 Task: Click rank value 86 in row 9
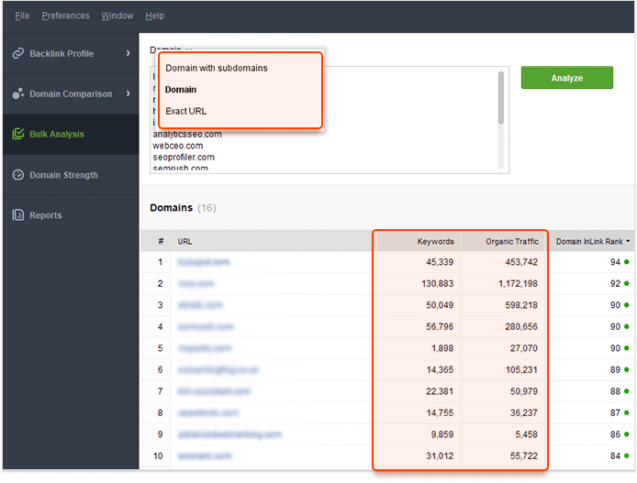pyautogui.click(x=615, y=434)
